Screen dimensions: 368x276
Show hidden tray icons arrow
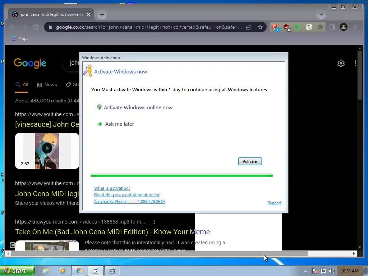point(305,271)
